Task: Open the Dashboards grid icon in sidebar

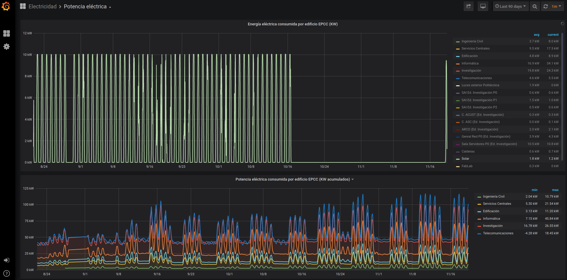Action: pos(6,33)
